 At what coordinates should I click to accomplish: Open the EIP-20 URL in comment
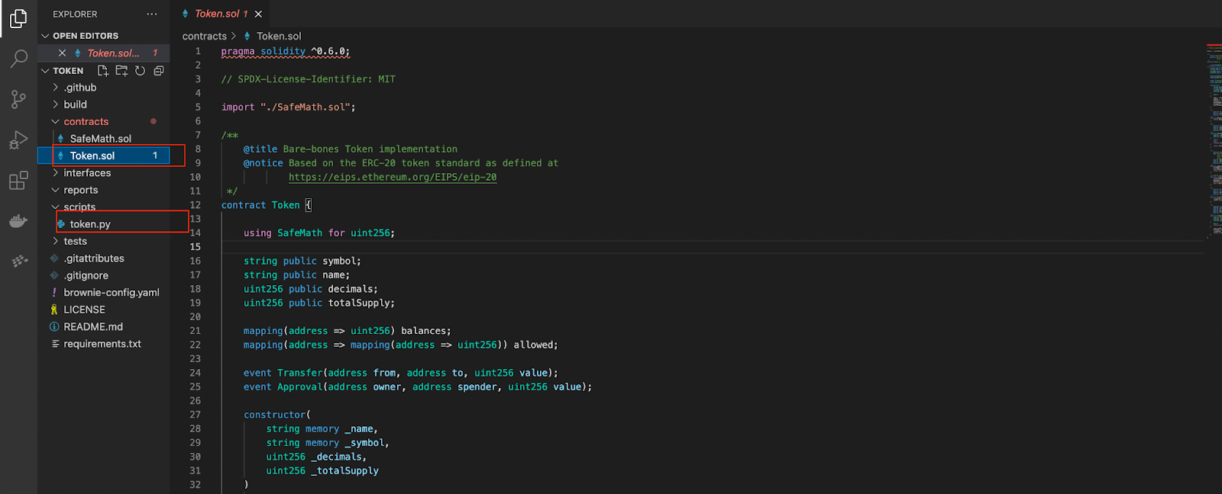392,177
